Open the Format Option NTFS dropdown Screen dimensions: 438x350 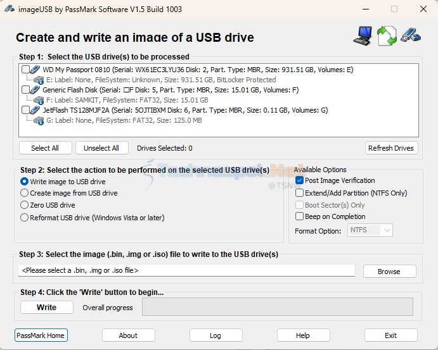pyautogui.click(x=370, y=230)
